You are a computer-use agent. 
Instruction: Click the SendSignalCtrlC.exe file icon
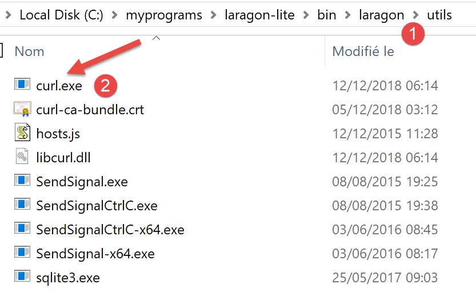point(22,205)
